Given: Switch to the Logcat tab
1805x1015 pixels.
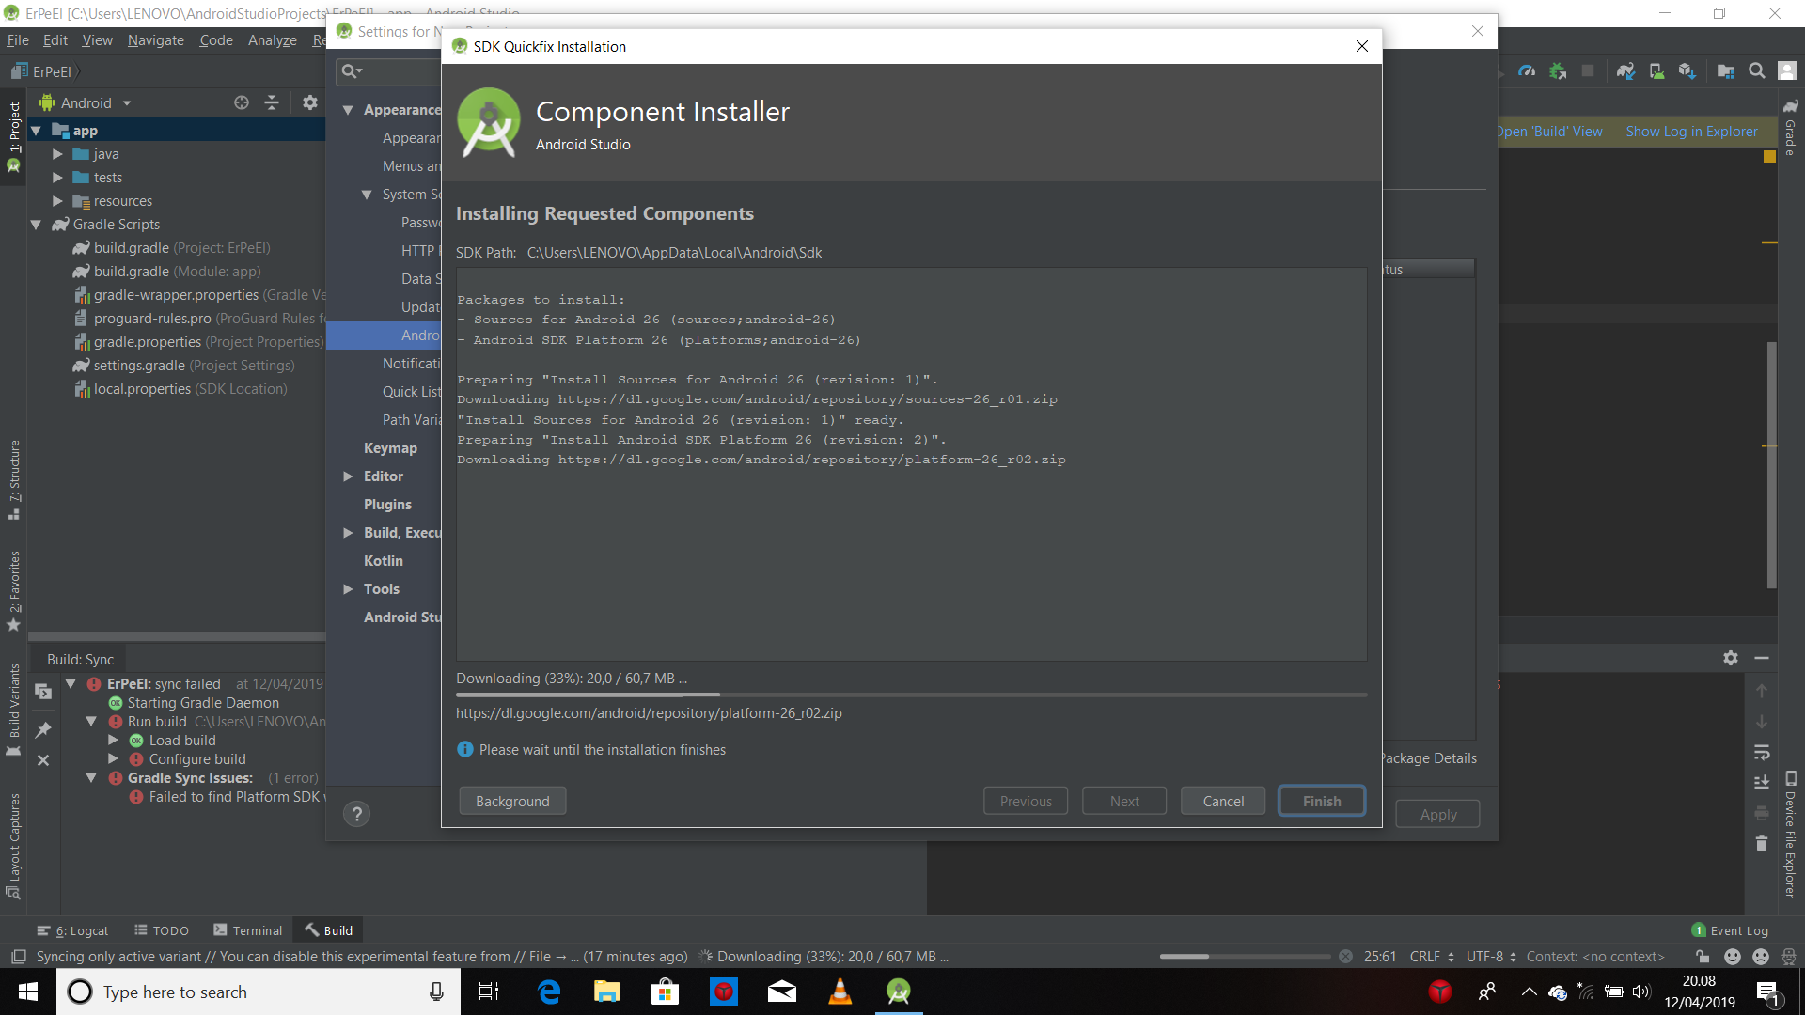Looking at the screenshot, I should point(72,930).
